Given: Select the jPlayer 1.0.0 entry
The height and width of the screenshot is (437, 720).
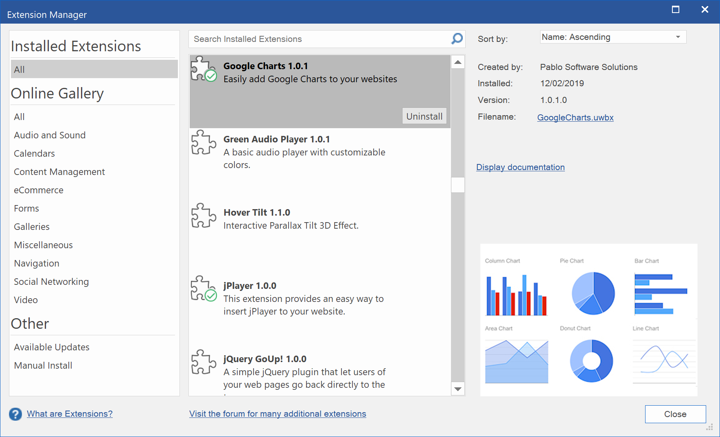Looking at the screenshot, I should tap(320, 311).
